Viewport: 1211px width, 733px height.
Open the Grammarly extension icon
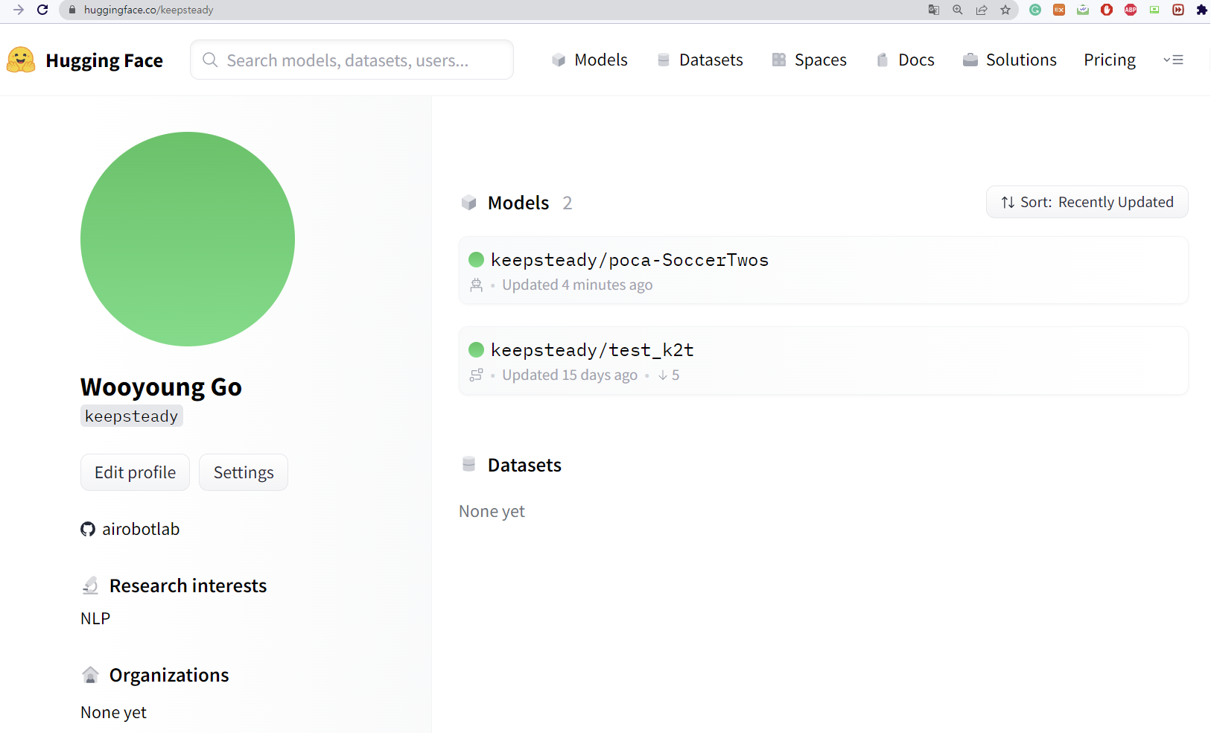1035,10
